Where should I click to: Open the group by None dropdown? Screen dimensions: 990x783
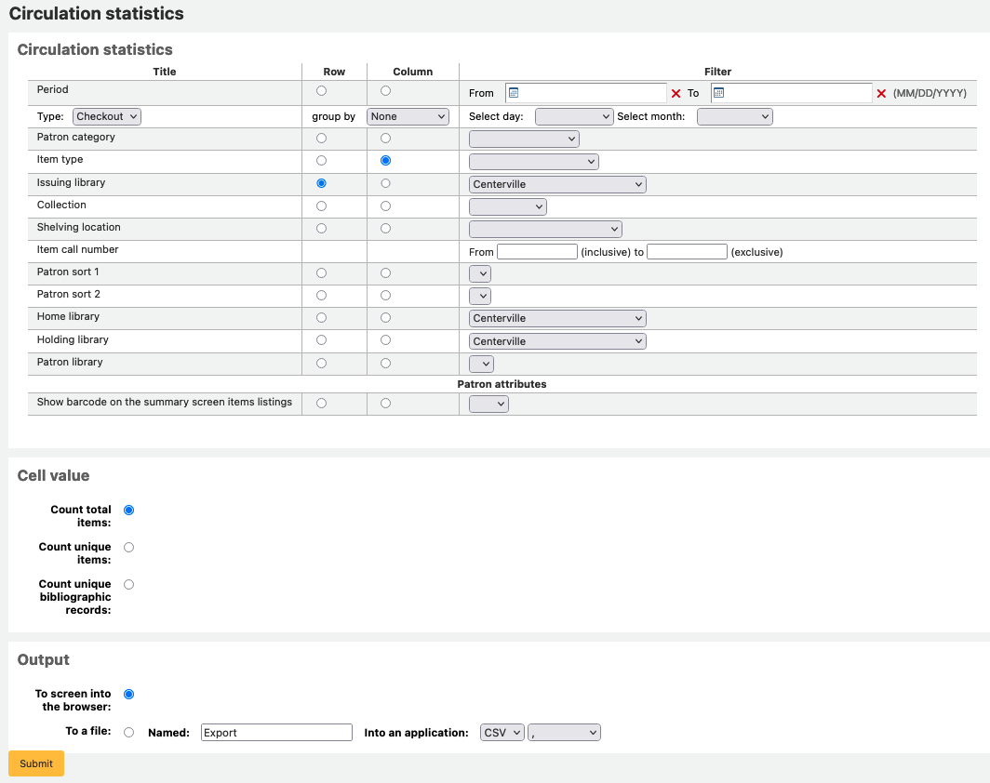[408, 116]
